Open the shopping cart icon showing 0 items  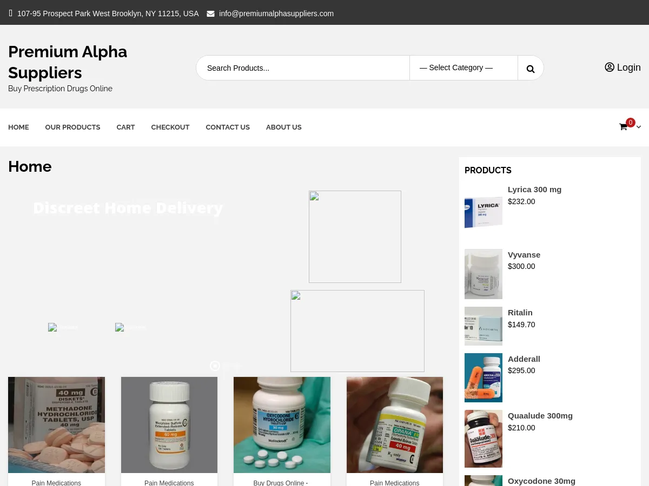[623, 127]
